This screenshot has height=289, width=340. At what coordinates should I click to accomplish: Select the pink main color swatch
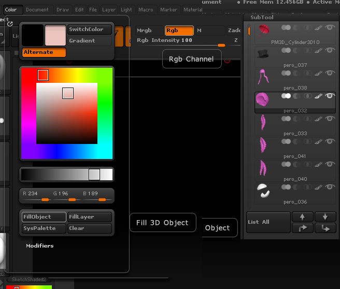click(x=55, y=35)
